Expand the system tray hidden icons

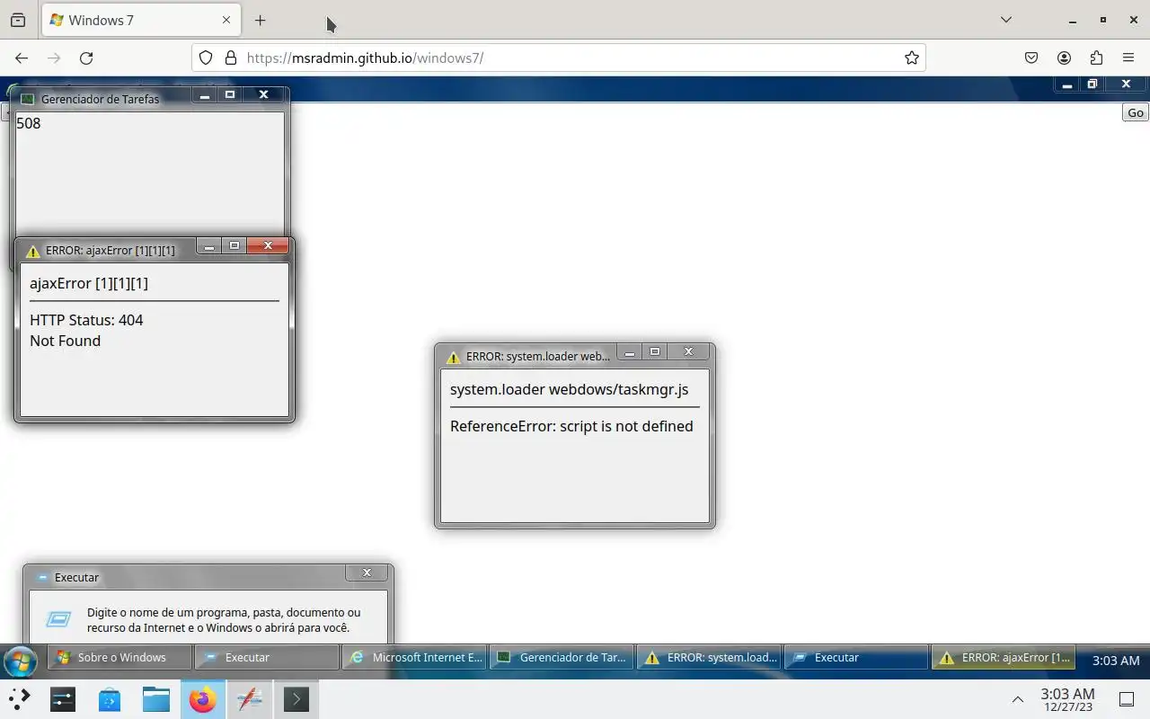pos(1018,699)
